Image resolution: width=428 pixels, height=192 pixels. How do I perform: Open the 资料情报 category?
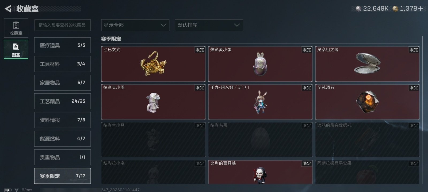click(62, 120)
